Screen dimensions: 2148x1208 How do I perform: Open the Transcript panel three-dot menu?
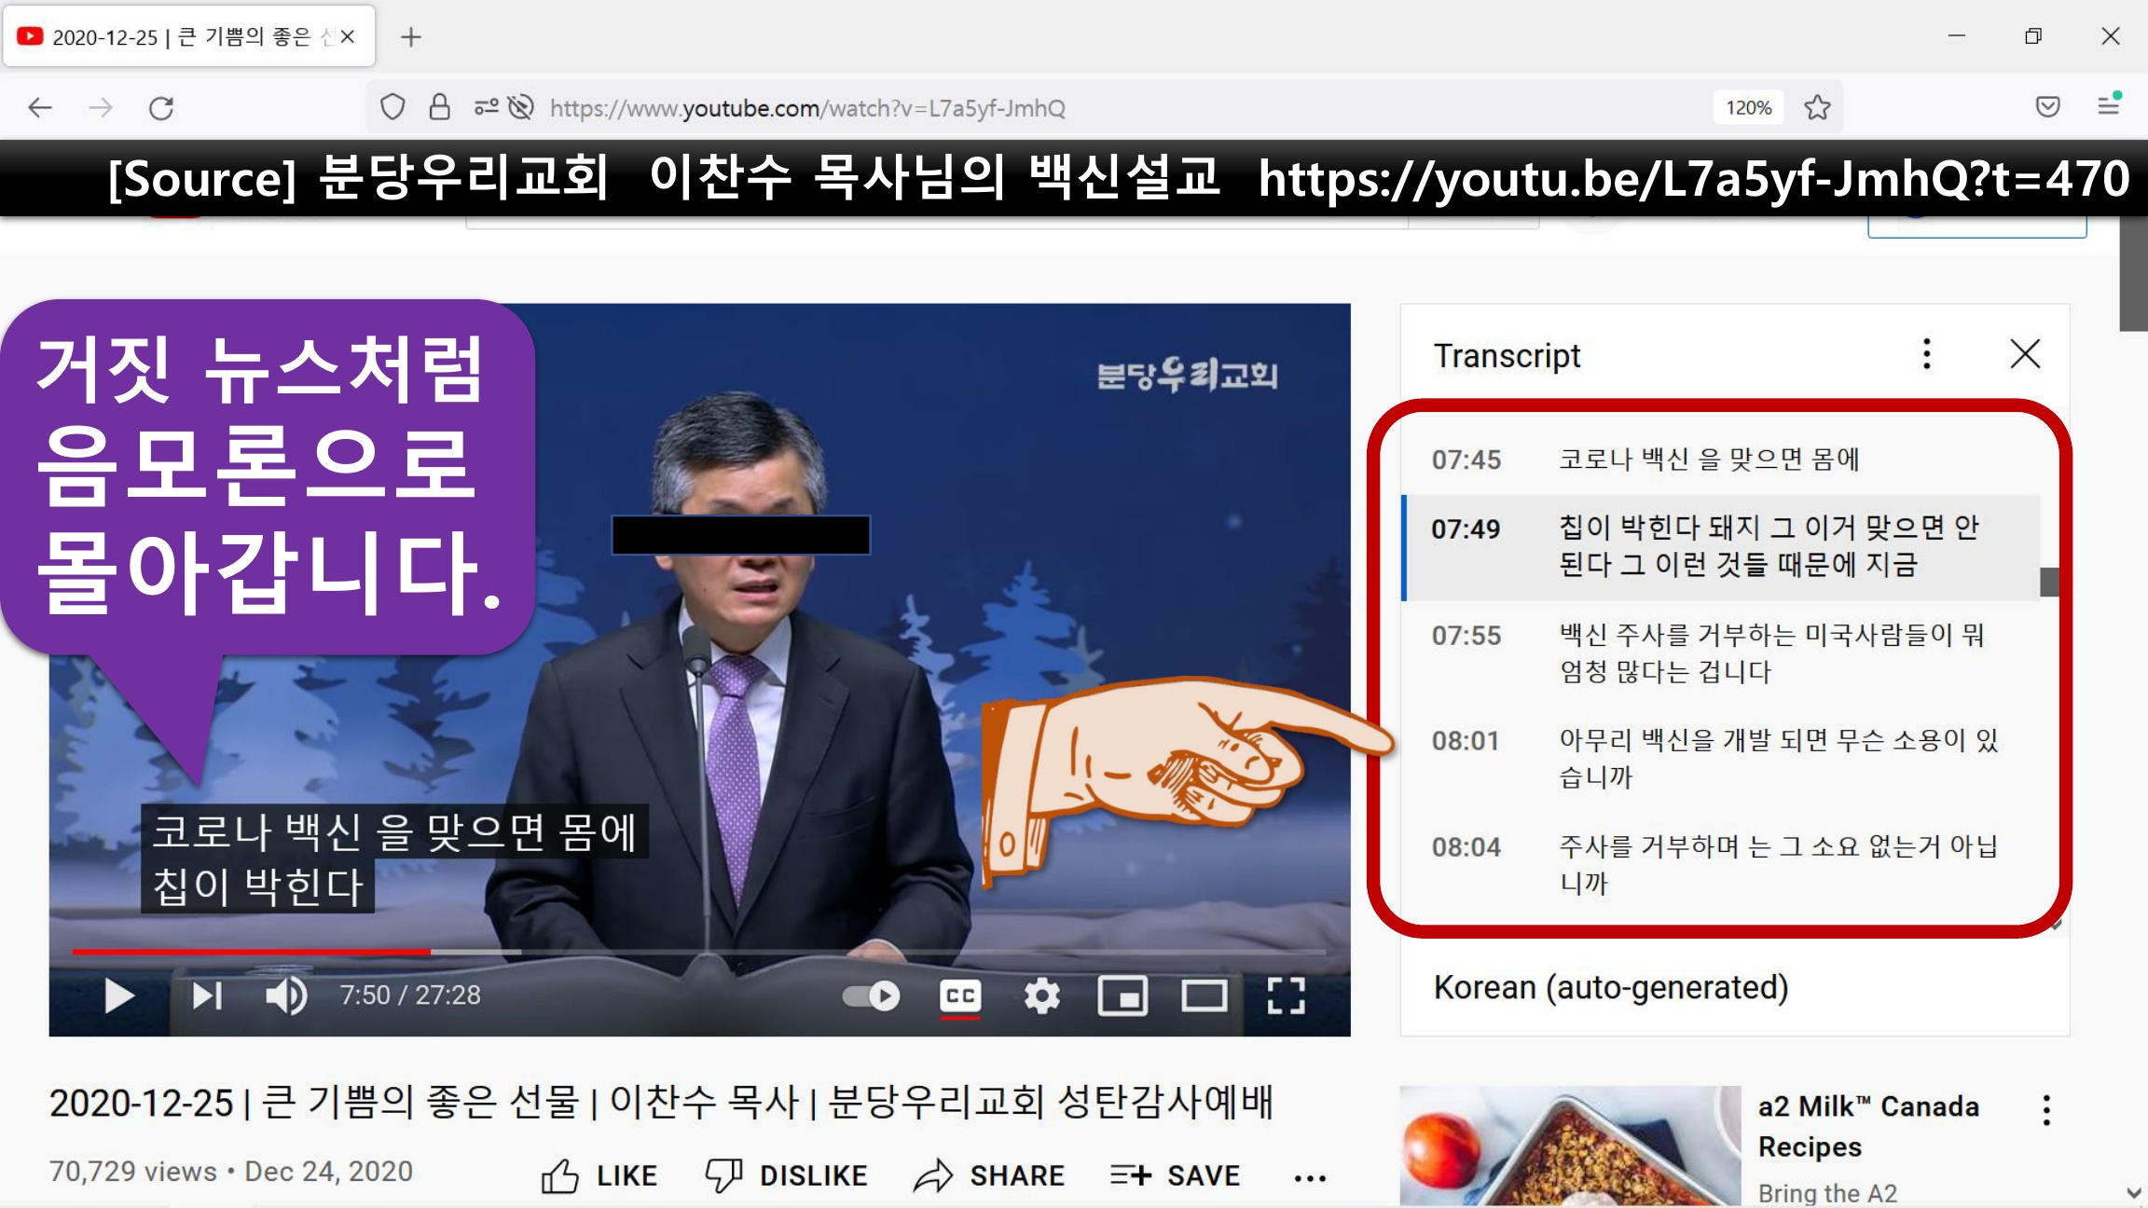(1926, 354)
